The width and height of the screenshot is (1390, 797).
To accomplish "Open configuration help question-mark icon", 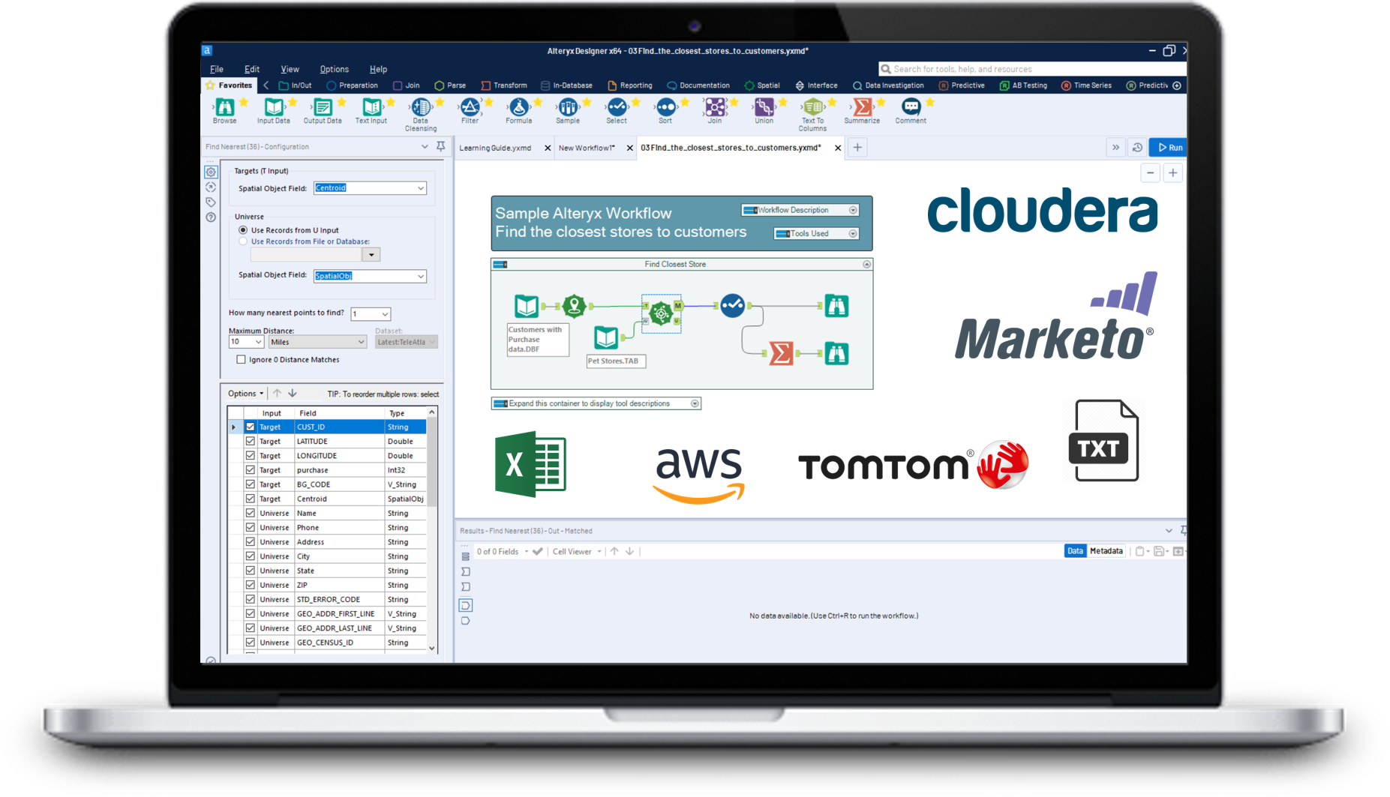I will pyautogui.click(x=211, y=217).
